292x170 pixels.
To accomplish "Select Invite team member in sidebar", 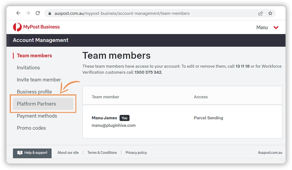I will tap(39, 80).
